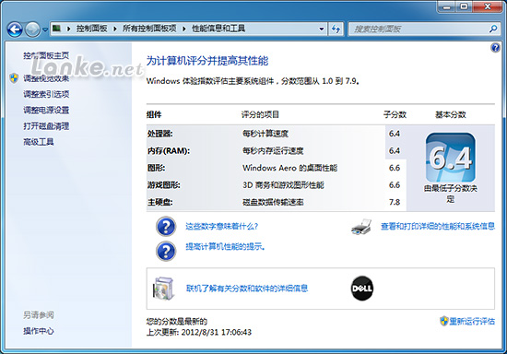Image resolution: width=507 pixels, height=354 pixels.
Task: Maximize the window
Action: coord(464,6)
